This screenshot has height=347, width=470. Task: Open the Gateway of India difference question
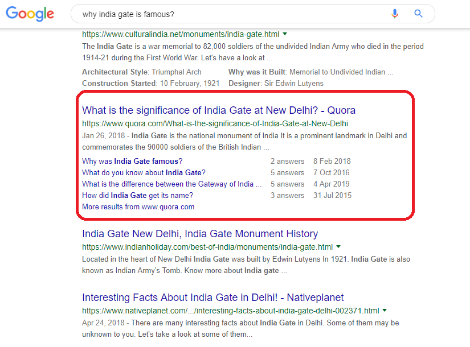coord(171,184)
